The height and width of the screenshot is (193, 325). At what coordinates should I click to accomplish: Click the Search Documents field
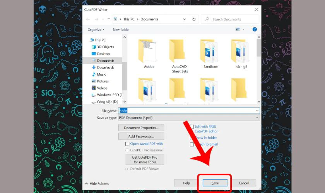point(230,19)
